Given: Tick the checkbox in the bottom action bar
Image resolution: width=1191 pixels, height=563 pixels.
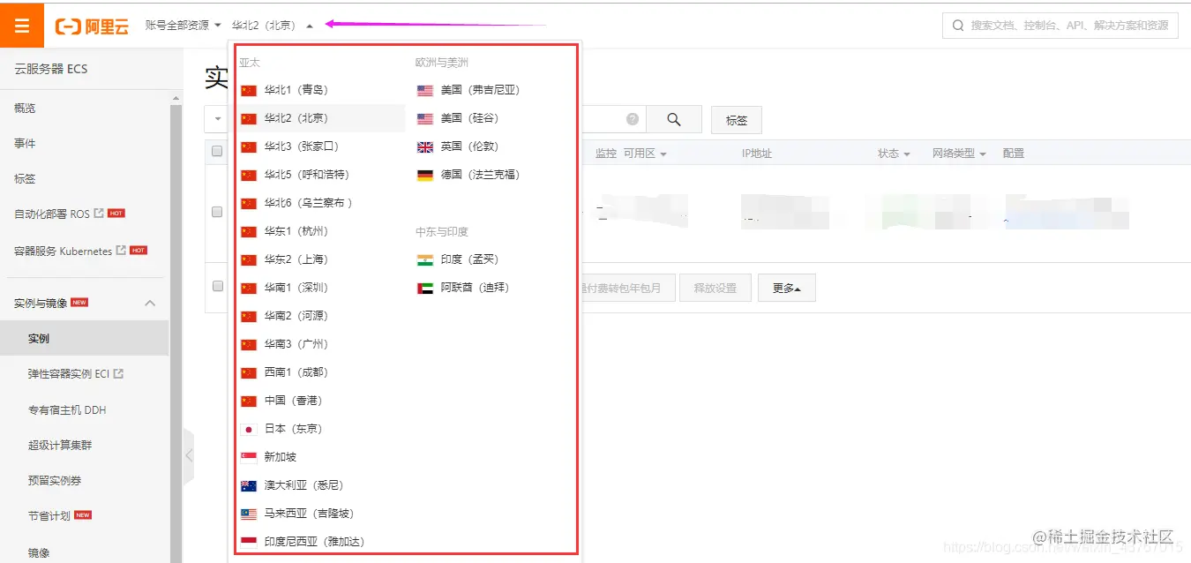Looking at the screenshot, I should [x=217, y=286].
